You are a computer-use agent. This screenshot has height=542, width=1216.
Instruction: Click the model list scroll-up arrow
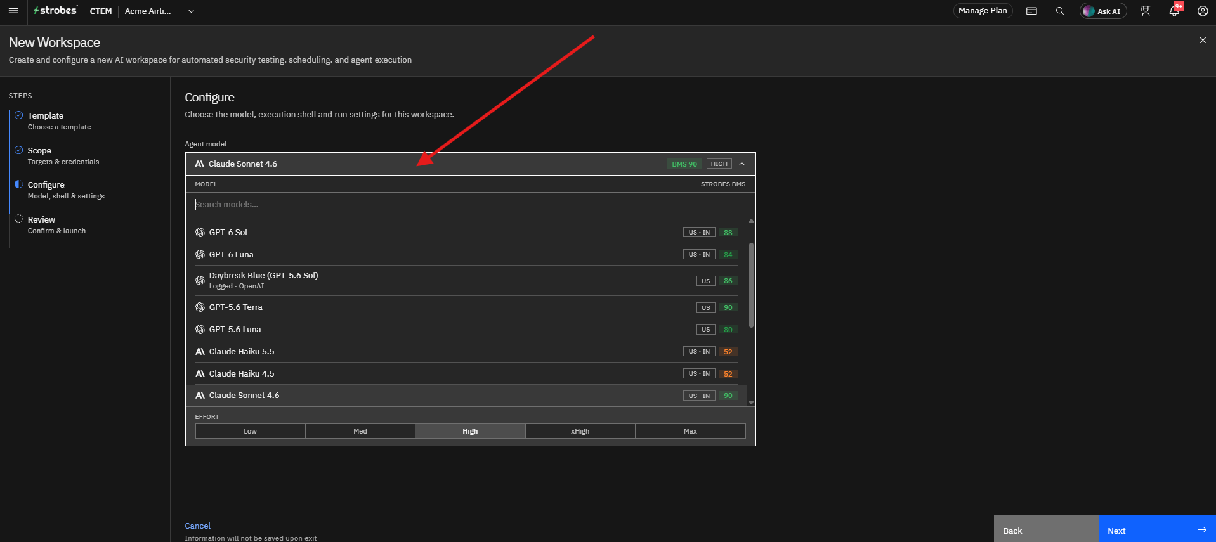[752, 221]
